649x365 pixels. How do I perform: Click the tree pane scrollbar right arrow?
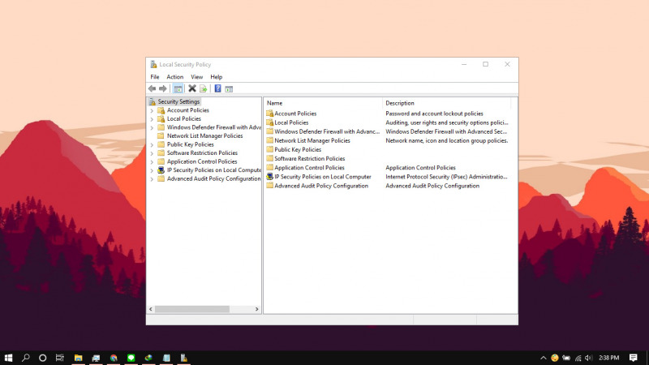click(x=256, y=309)
